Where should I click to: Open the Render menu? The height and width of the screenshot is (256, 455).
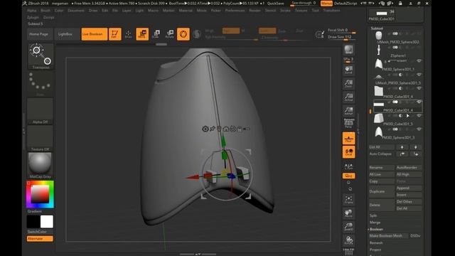click(255, 11)
